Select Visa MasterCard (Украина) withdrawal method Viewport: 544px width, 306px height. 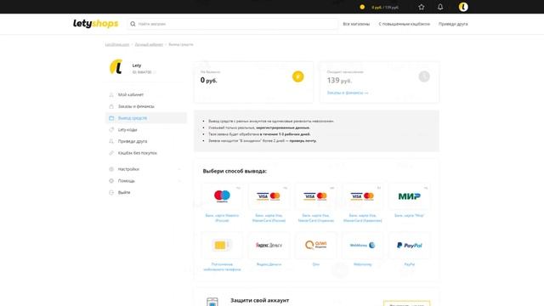pyautogui.click(x=315, y=196)
